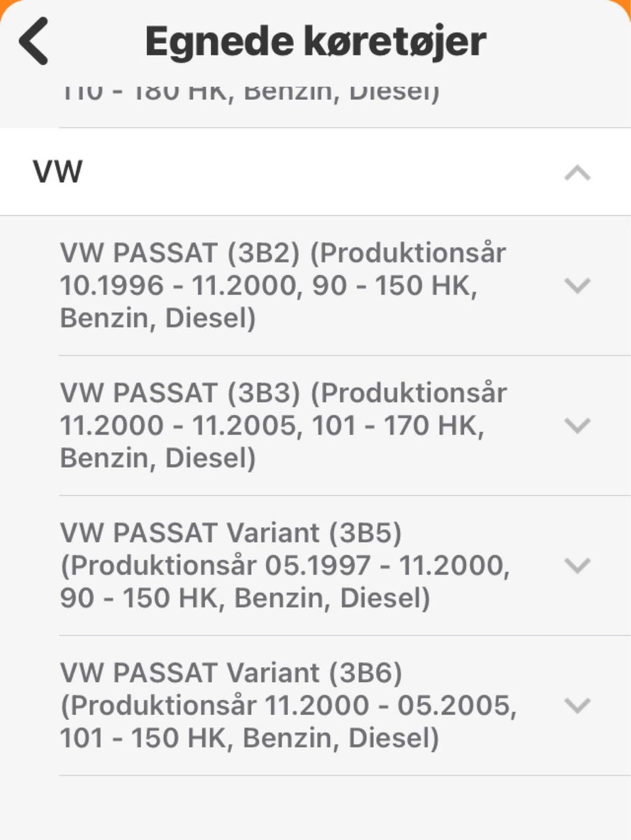Image resolution: width=631 pixels, height=840 pixels.
Task: Tap the 90 - 150 HK line of 3B5
Action: point(245,598)
